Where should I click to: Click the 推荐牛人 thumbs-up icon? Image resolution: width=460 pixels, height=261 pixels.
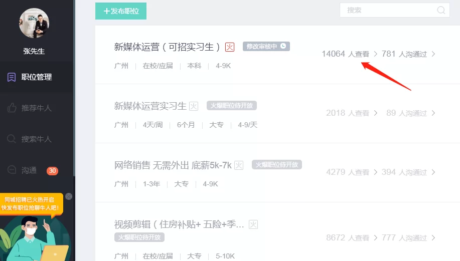click(x=11, y=108)
